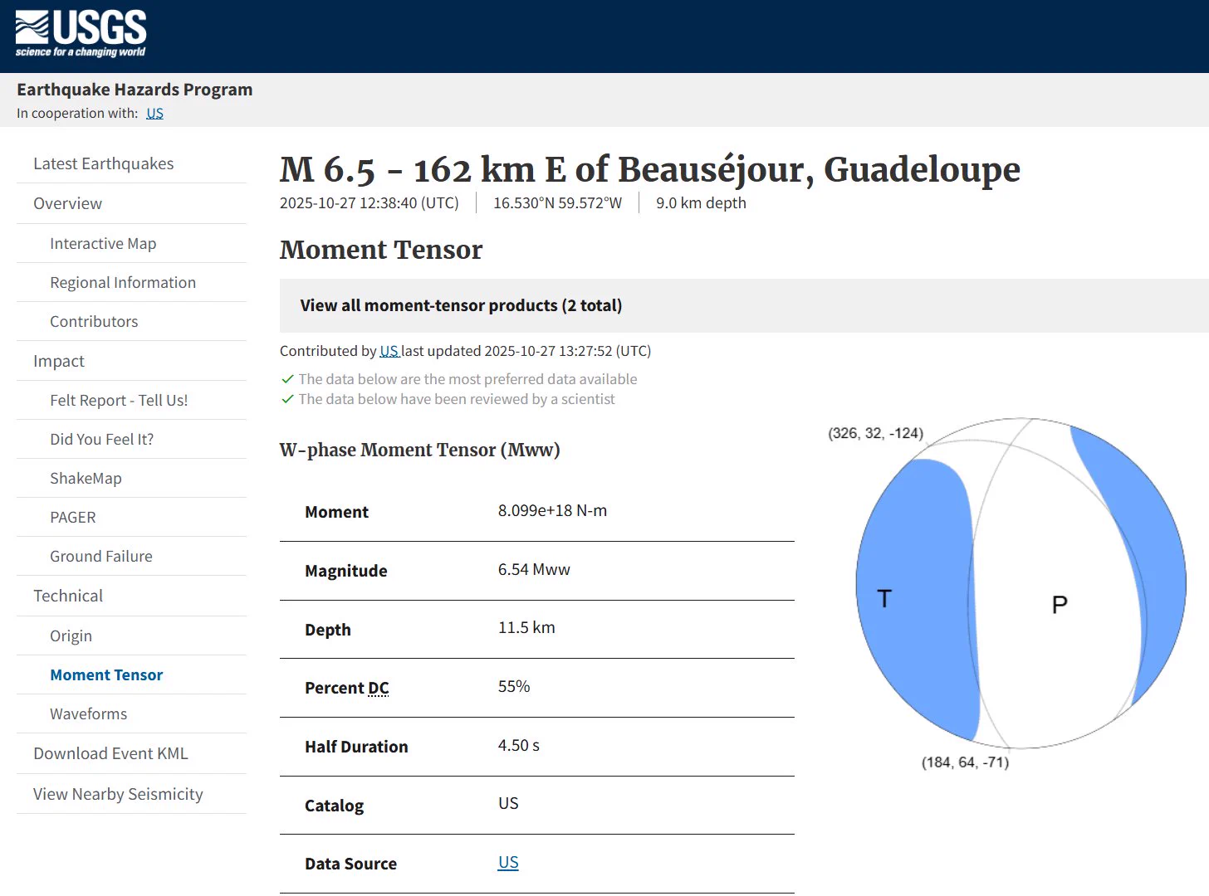Screen dimensions: 1209x896
Task: Select Regional Information in sidebar
Action: coord(123,282)
